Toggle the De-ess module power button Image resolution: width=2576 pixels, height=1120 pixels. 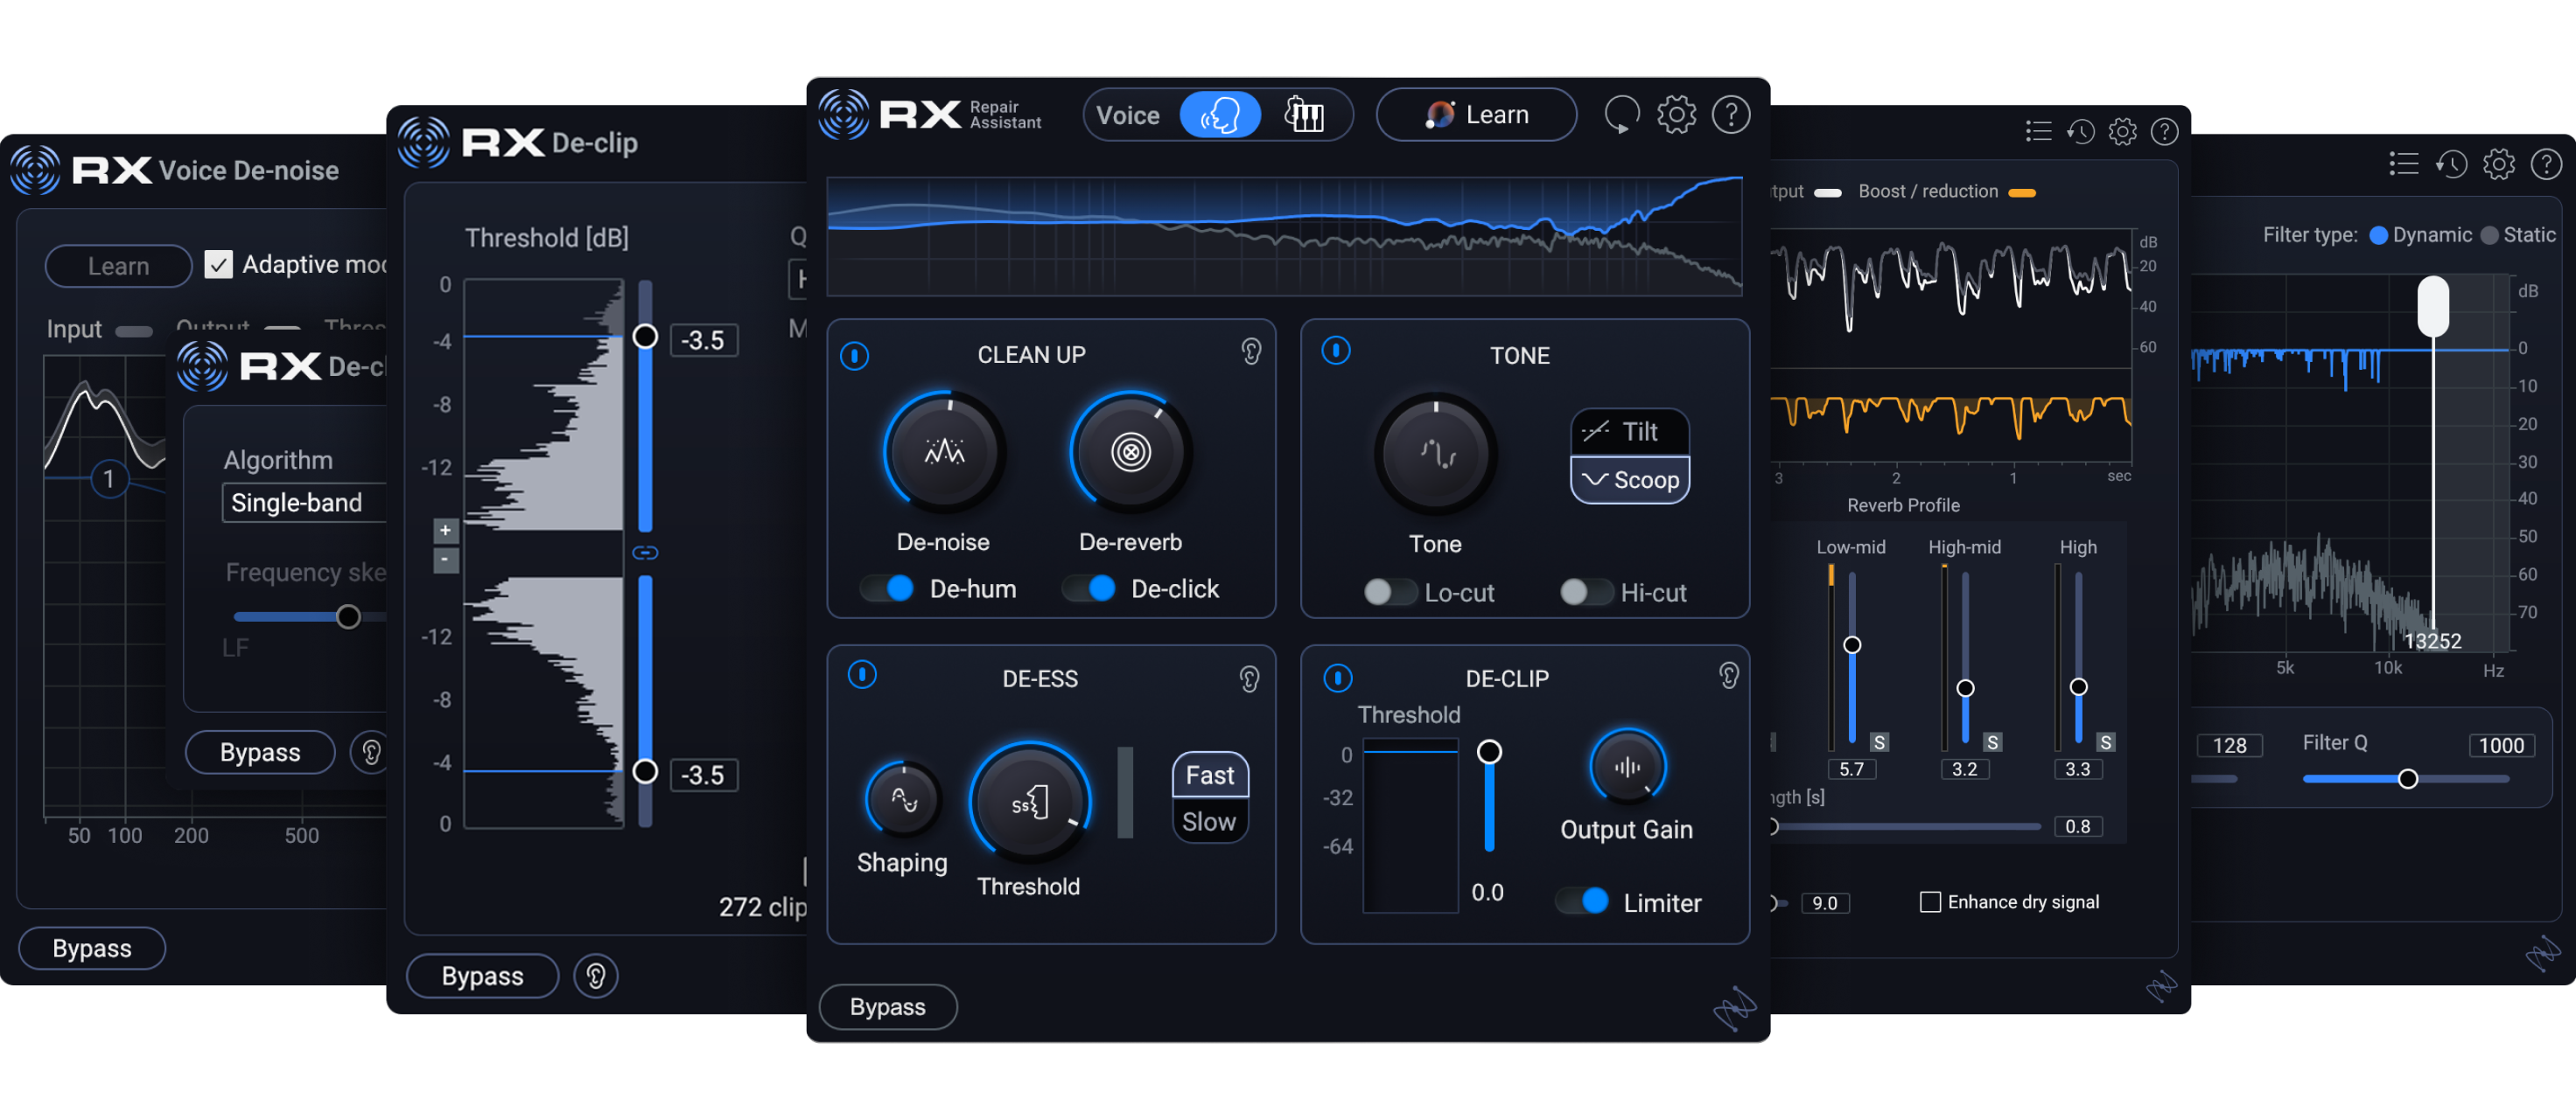(x=862, y=675)
